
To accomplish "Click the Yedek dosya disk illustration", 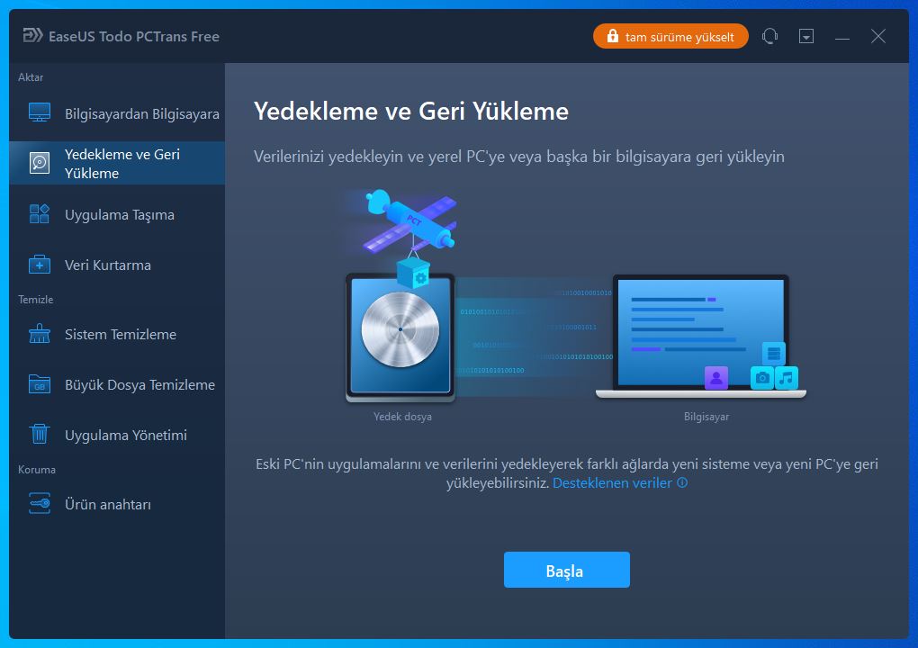I will 400,337.
